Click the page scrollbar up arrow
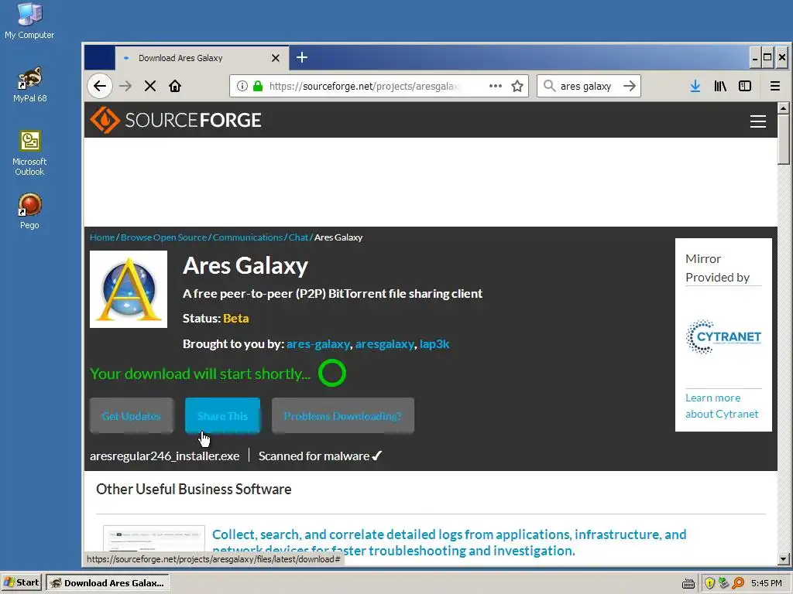The height and width of the screenshot is (594, 793). [784, 108]
